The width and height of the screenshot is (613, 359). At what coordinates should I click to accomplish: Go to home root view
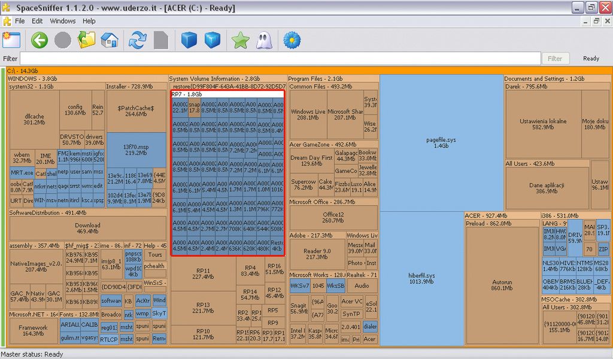point(110,40)
